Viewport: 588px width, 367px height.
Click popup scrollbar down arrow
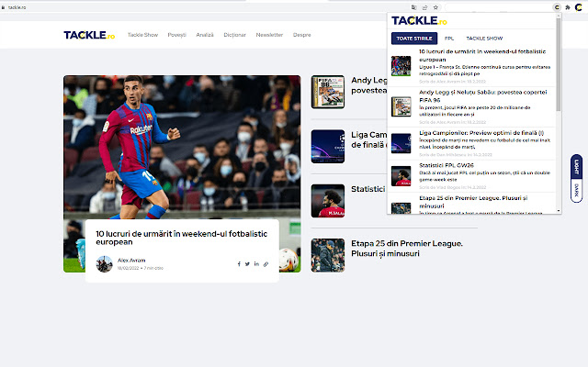[559, 211]
